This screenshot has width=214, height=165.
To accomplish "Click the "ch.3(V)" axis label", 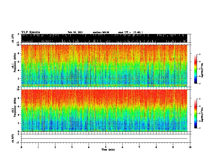I will pos(13,138).
